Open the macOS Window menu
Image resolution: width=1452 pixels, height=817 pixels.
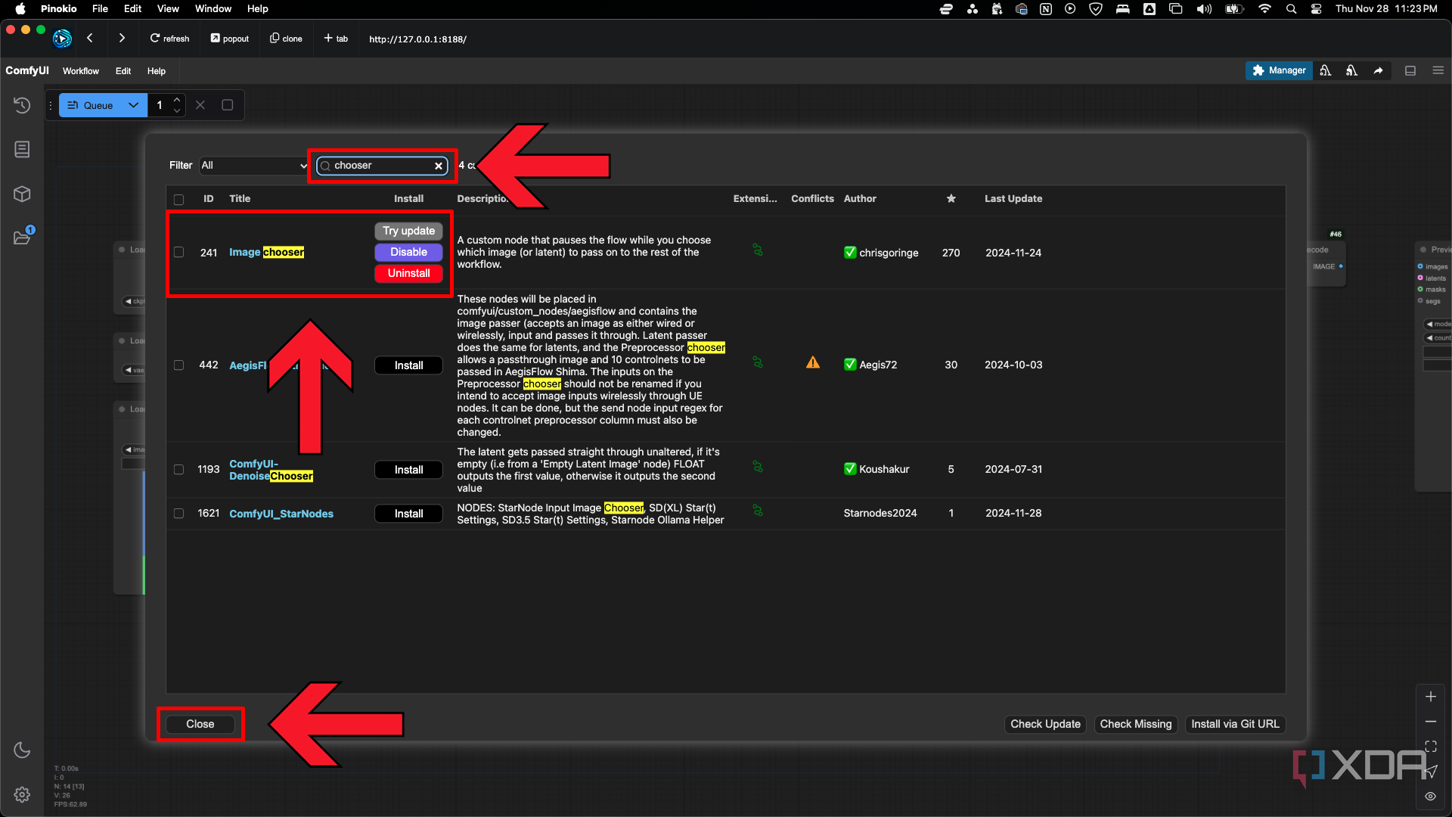[x=213, y=9]
